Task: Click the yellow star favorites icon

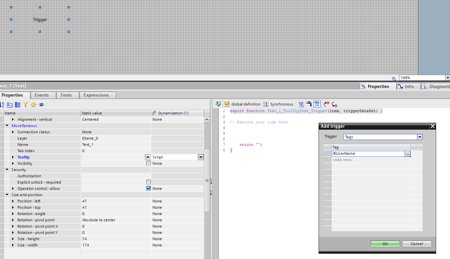Action: pos(33,105)
